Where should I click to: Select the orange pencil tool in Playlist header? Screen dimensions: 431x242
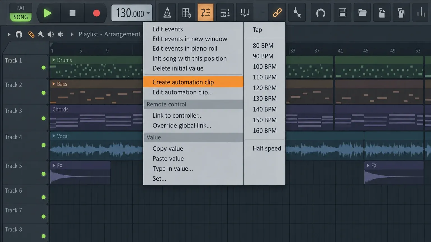31,34
